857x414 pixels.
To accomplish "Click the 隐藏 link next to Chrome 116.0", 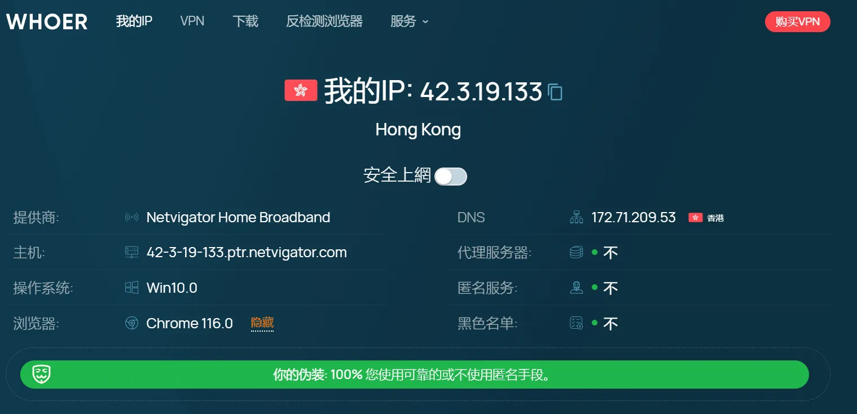I will coord(262,323).
